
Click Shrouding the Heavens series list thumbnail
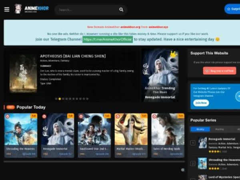tap(202, 164)
